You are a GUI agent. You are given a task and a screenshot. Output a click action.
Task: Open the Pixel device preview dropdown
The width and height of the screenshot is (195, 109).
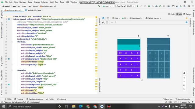tap(116, 18)
